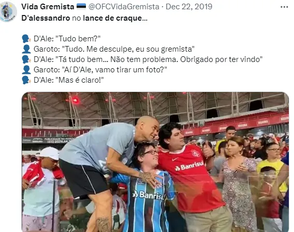Image resolution: width=294 pixels, height=232 pixels.
Task: Open the three-dot more options menu
Action: tap(284, 7)
